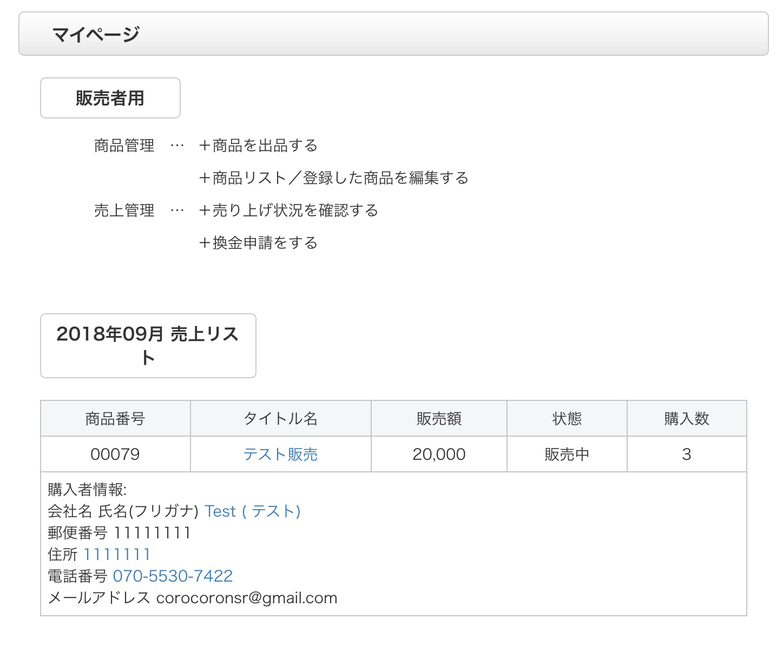Click the 購入数 column header
The image size is (783, 652).
point(686,418)
